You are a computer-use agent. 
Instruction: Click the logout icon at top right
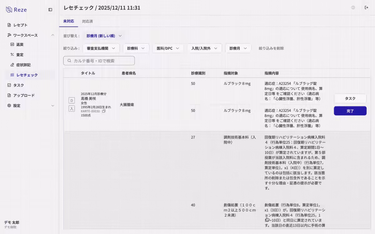[367, 7]
